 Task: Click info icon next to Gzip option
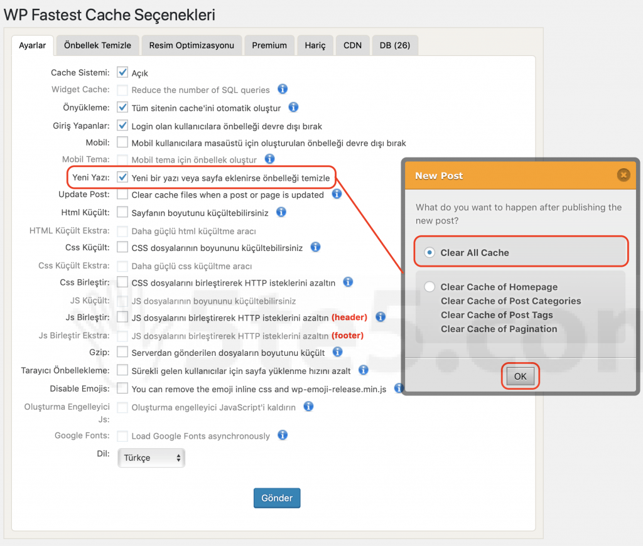tap(338, 351)
